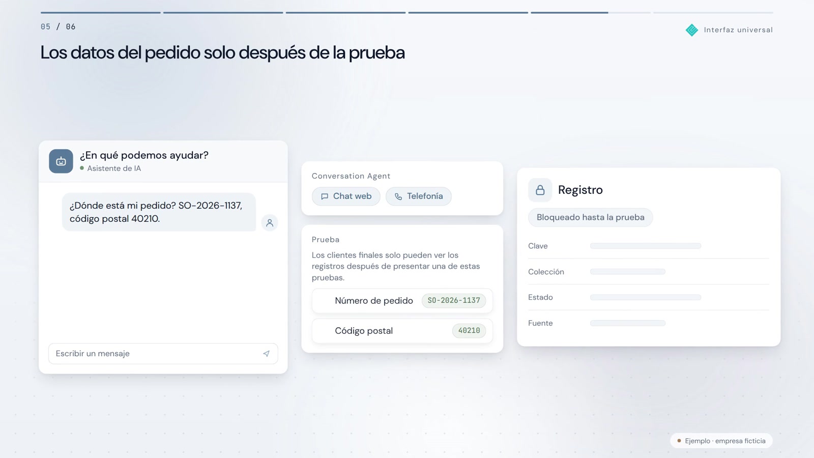Click the phone icon in Telefonía chip
Image resolution: width=814 pixels, height=458 pixels.
tap(398, 196)
